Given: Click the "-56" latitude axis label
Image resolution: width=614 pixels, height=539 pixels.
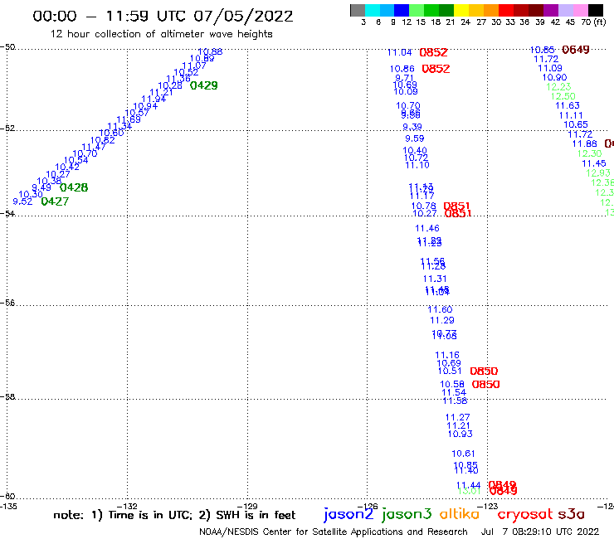Looking at the screenshot, I should pos(8,303).
